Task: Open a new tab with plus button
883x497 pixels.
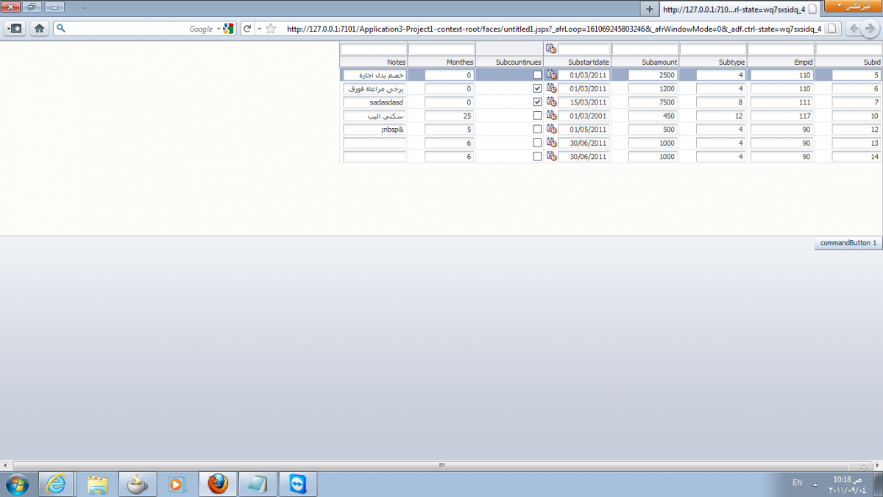Action: [x=648, y=9]
